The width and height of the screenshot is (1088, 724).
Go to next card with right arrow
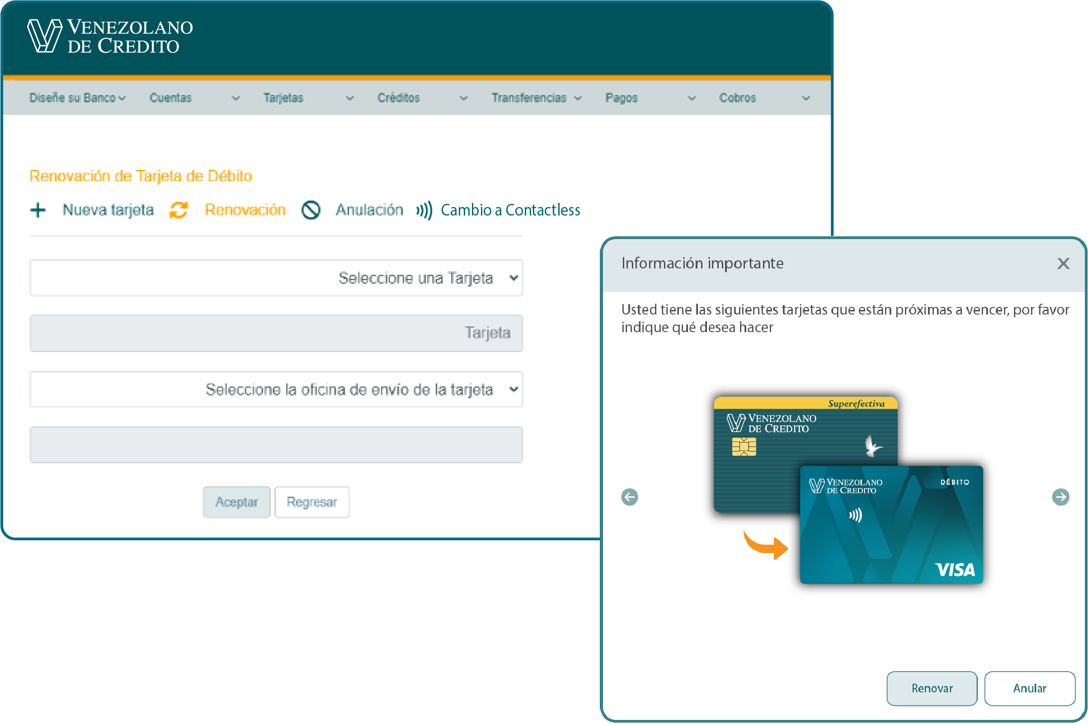pos(1061,498)
